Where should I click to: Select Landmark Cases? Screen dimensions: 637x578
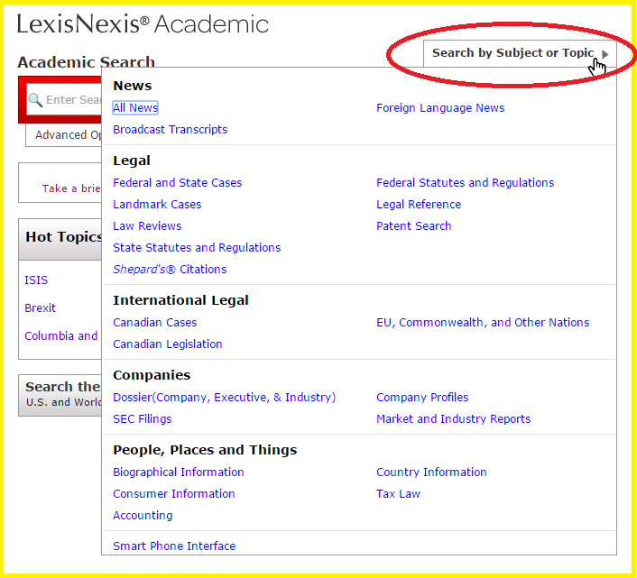click(157, 204)
